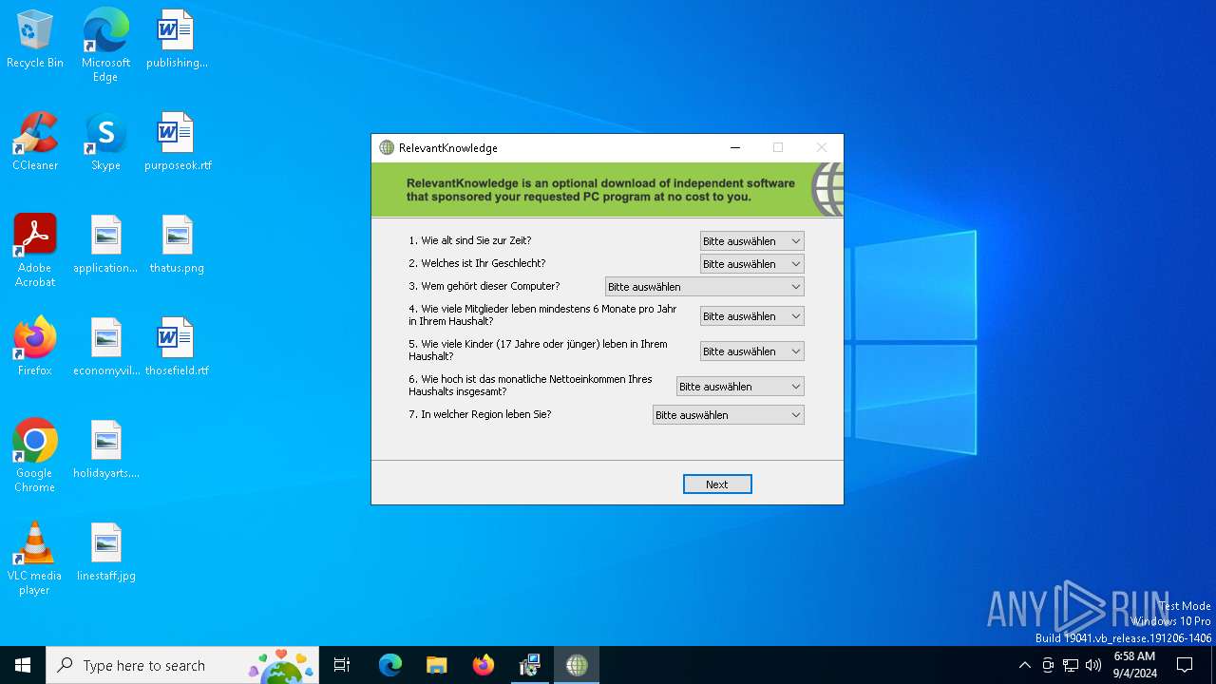Select the economyvil image file icon
The height and width of the screenshot is (684, 1216).
(105, 347)
